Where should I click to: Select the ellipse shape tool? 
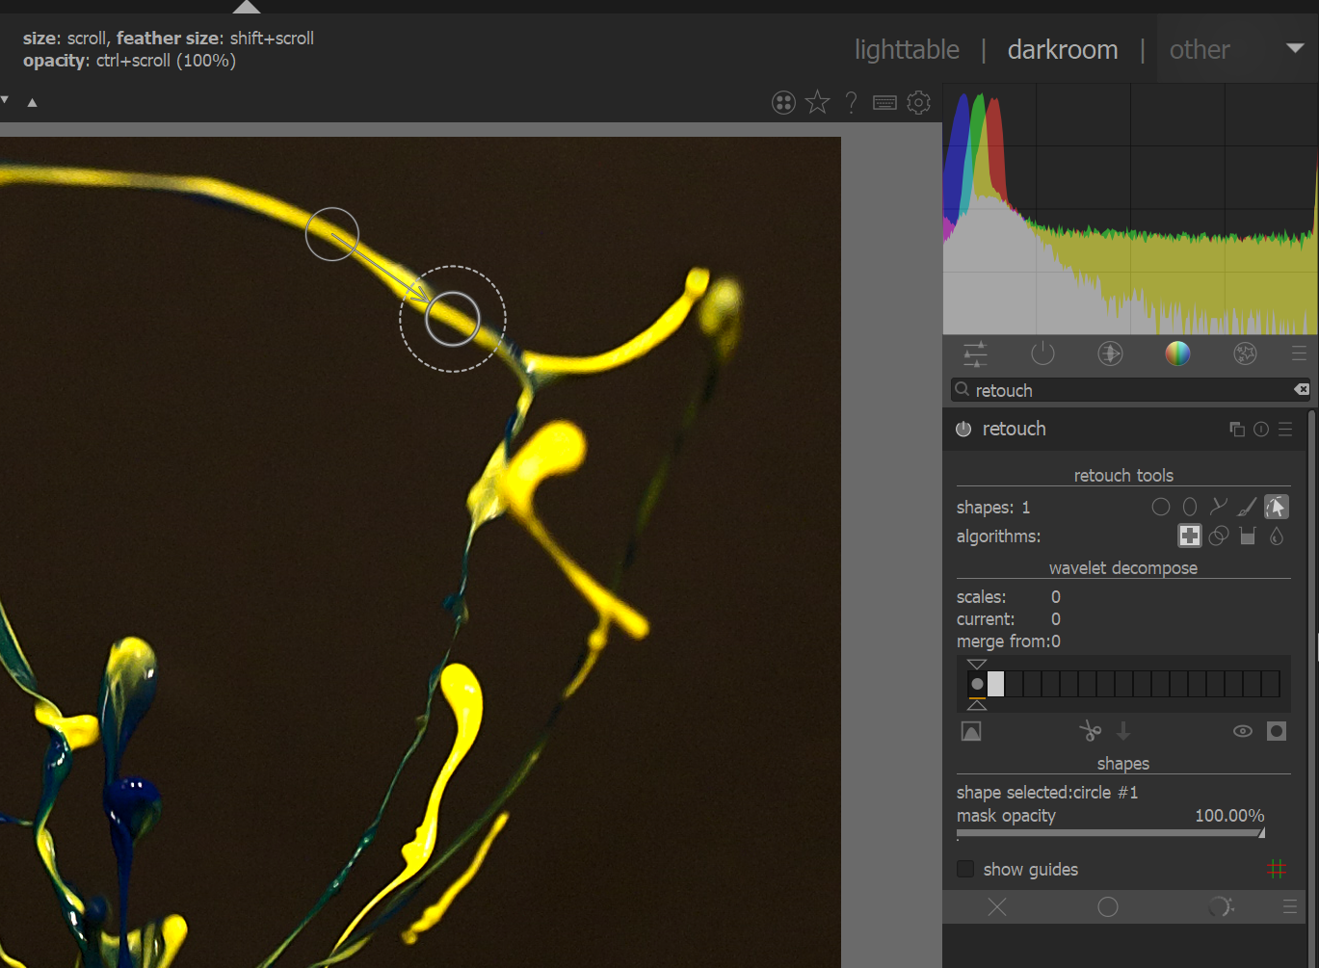(1190, 507)
